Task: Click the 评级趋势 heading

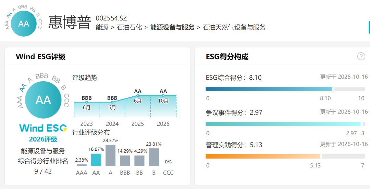Action: pos(85,78)
